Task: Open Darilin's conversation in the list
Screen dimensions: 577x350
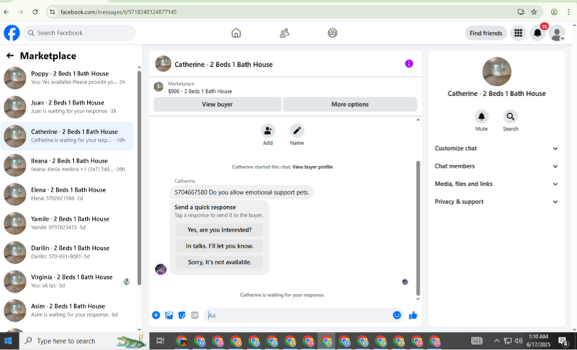Action: 67,252
